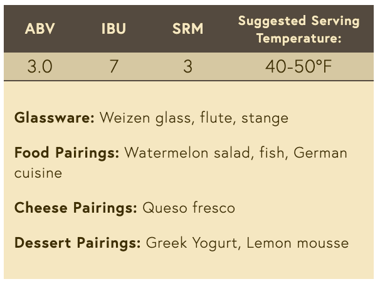380x284 pixels.
Task: Click the Watermelon salad text
Action: (187, 153)
